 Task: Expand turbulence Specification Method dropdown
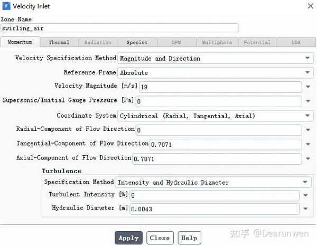(x=213, y=182)
